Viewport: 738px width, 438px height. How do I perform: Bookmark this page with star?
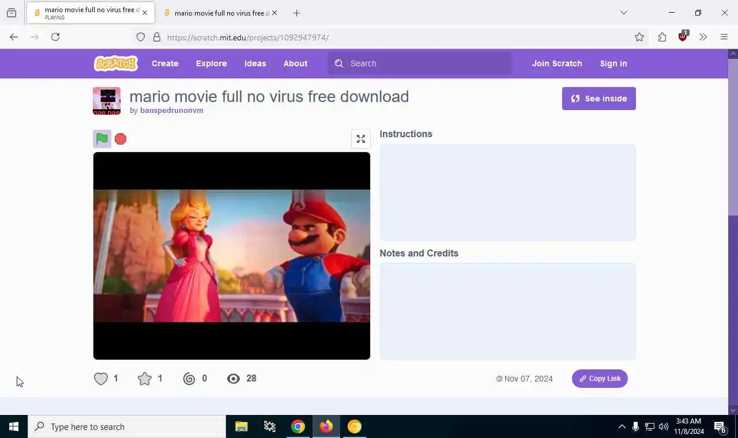click(639, 37)
